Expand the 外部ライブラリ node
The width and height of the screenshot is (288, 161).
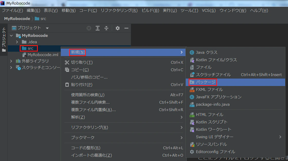pyautogui.click(x=11, y=61)
